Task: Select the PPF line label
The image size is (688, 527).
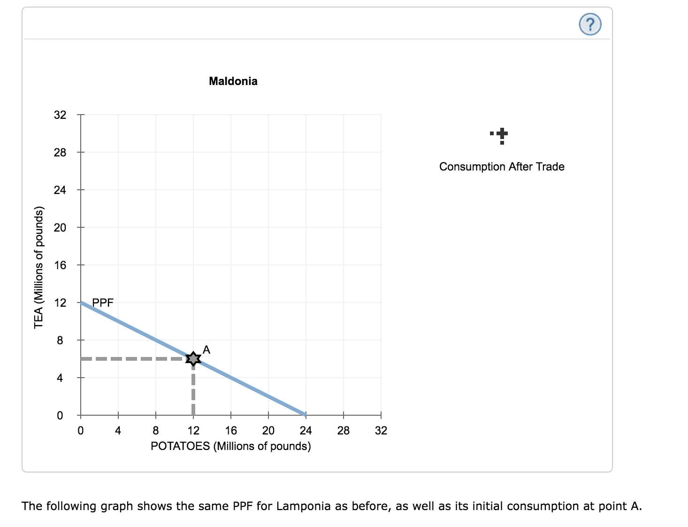Action: click(103, 303)
